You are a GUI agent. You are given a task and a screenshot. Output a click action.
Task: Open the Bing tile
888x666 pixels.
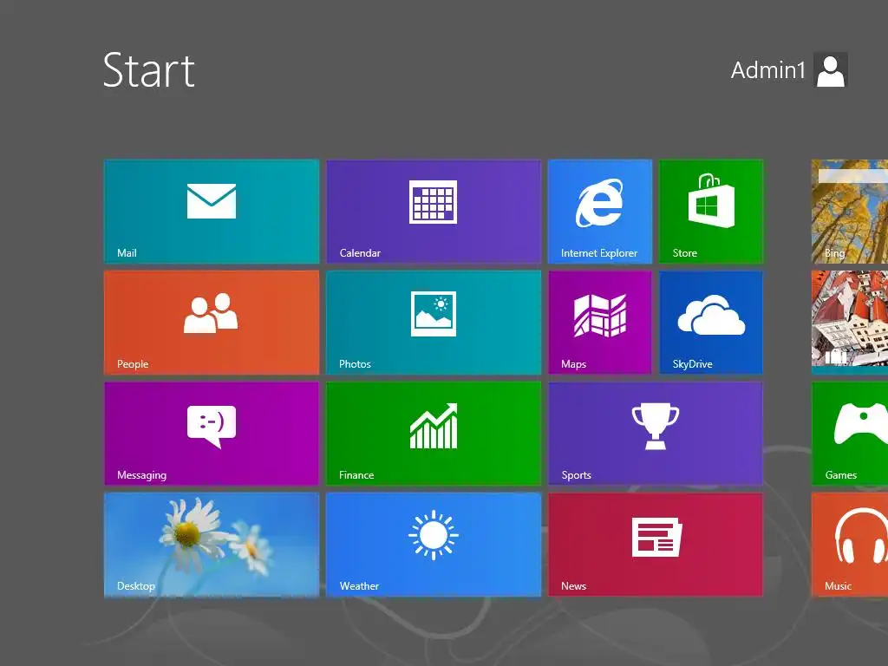tap(850, 212)
